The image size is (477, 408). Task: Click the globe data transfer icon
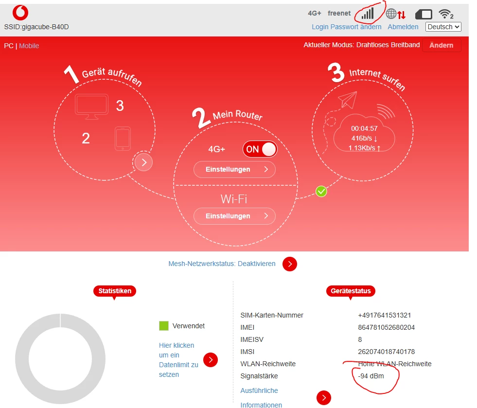[x=396, y=14]
